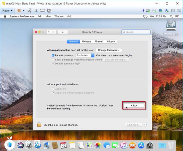Launch iTunes from the dock
Image resolution: width=183 pixels, height=151 pixels.
pos(124,145)
